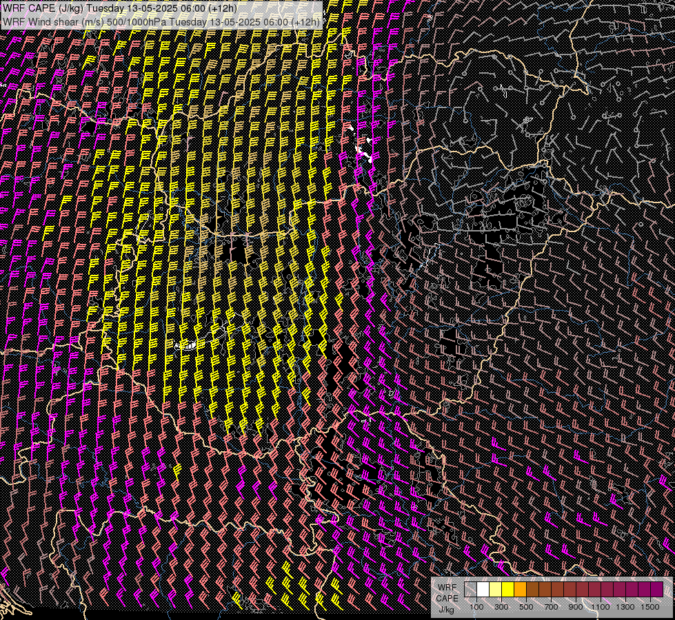Click the J/kg unit label in legend
Viewport: 675px width, 620px height.
(x=446, y=610)
